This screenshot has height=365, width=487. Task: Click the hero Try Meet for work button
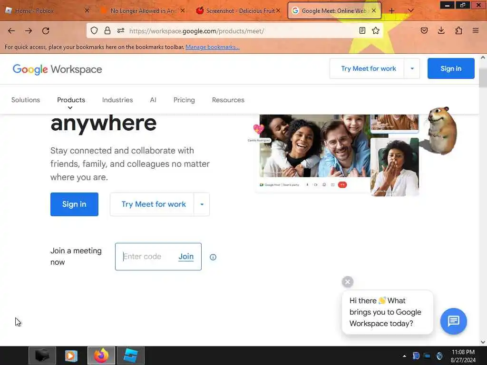[x=152, y=204]
